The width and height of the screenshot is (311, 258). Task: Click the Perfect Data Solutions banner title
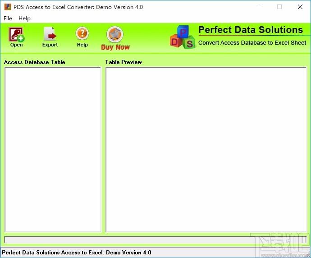coord(251,30)
